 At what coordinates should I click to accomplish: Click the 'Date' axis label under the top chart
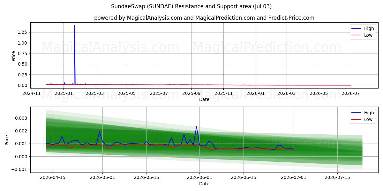point(204,99)
